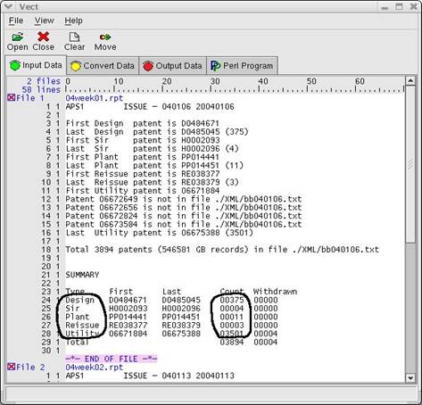Screen dimensions: 422x405
Task: Click 'Total 3894 patents' line
Action: click(222, 249)
